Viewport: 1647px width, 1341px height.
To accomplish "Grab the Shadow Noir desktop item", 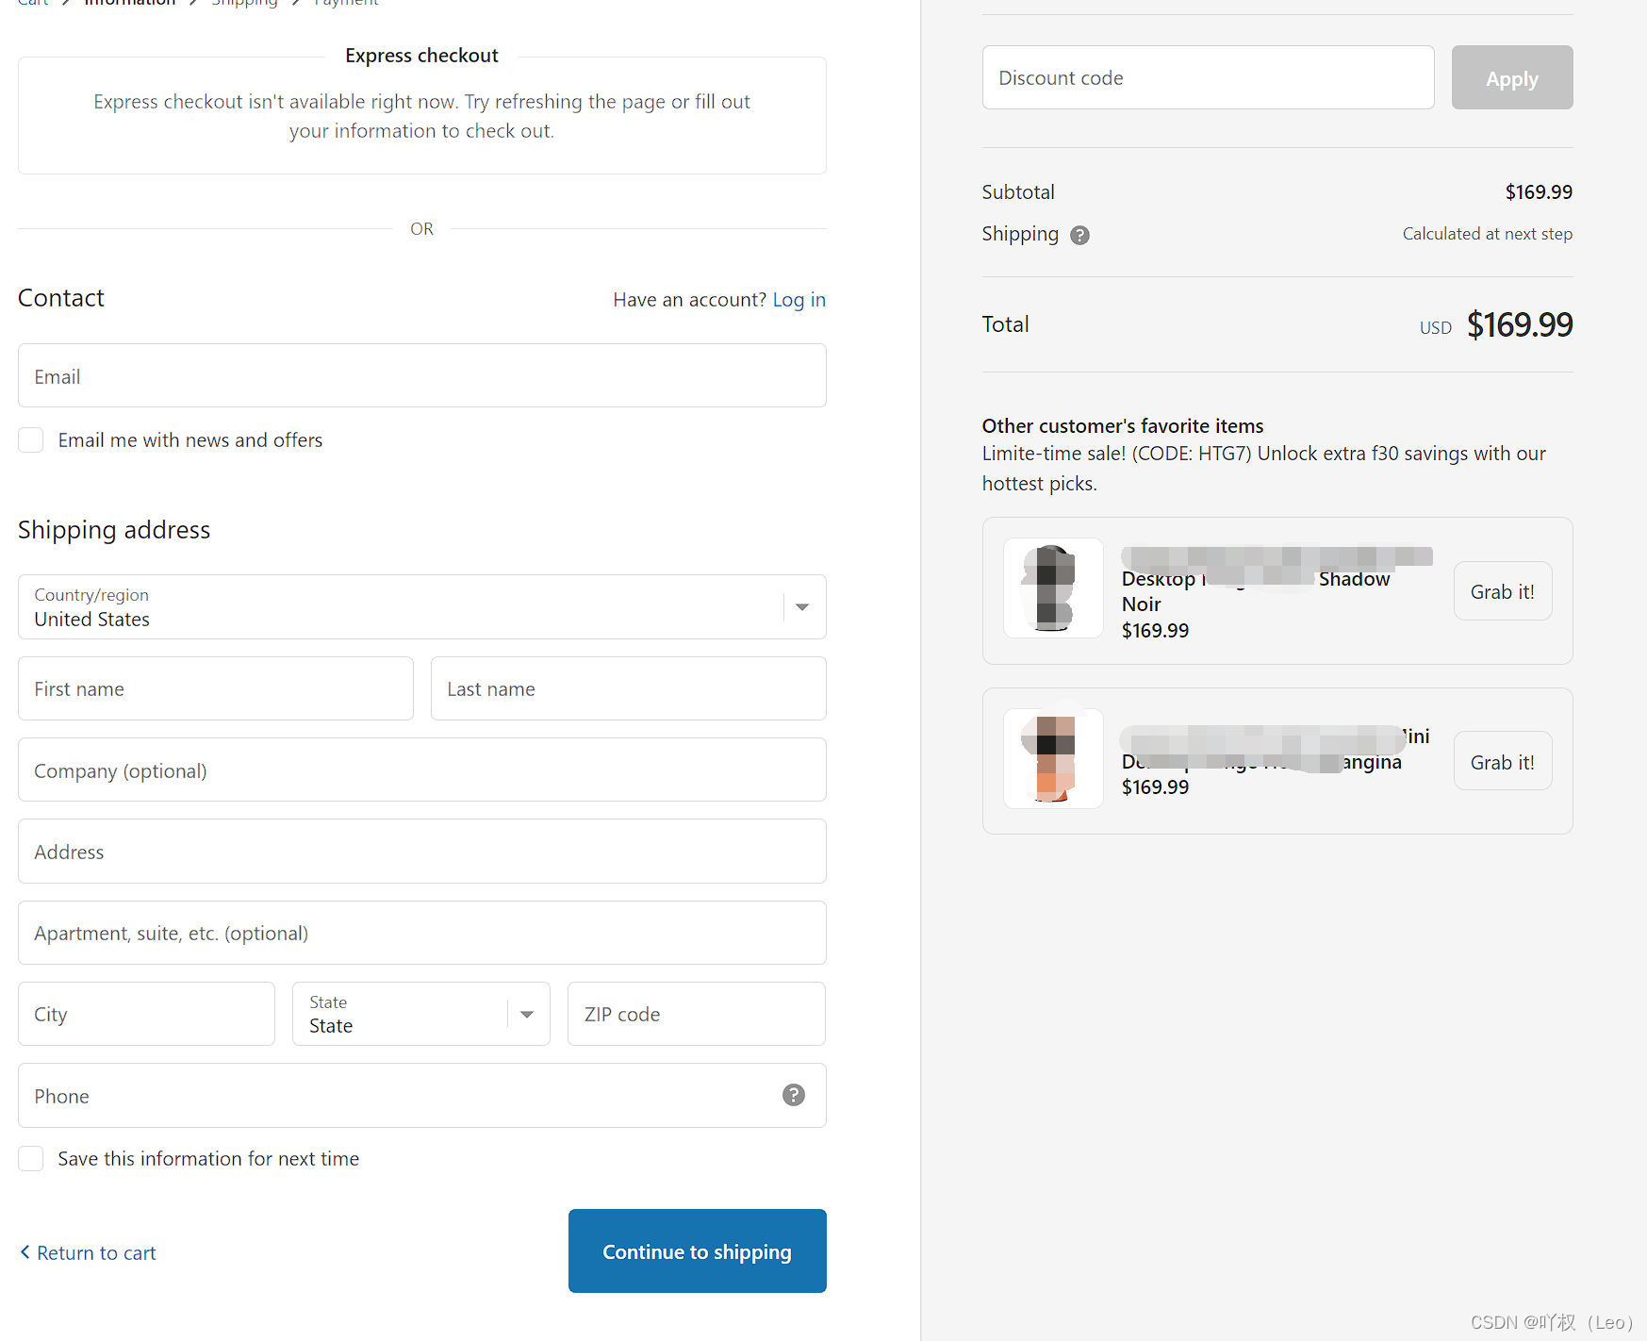I will [x=1502, y=591].
